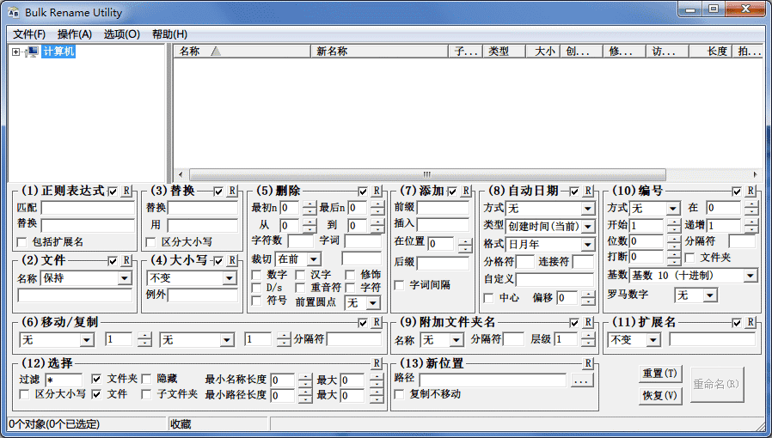Open the path browse button labeled "..."
Viewport: 772px width, 438px height.
tap(581, 380)
